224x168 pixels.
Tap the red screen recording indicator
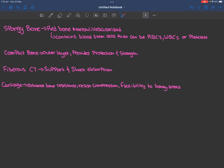(204, 2)
